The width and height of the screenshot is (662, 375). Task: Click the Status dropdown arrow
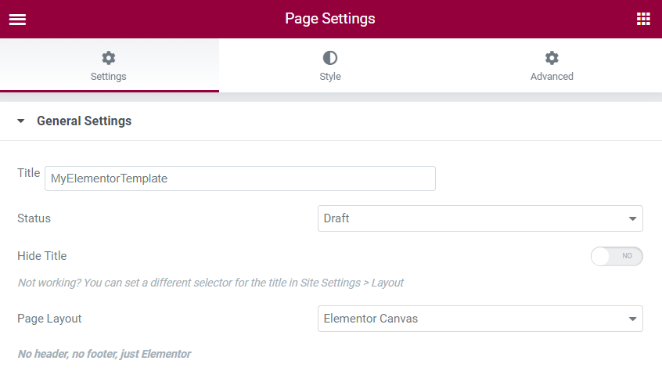[632, 219]
